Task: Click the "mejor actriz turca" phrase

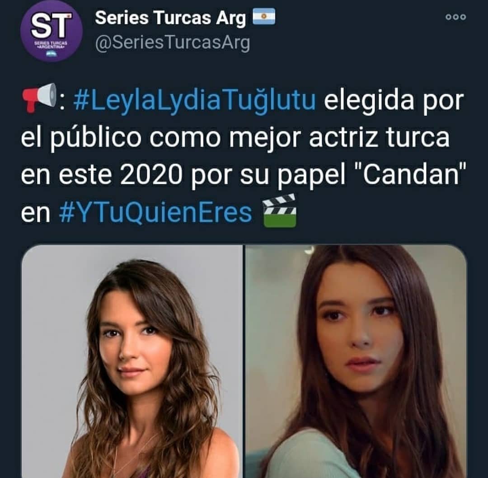Action: (x=339, y=137)
